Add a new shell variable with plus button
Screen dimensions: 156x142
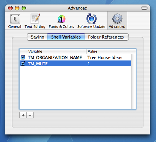click(x=23, y=115)
